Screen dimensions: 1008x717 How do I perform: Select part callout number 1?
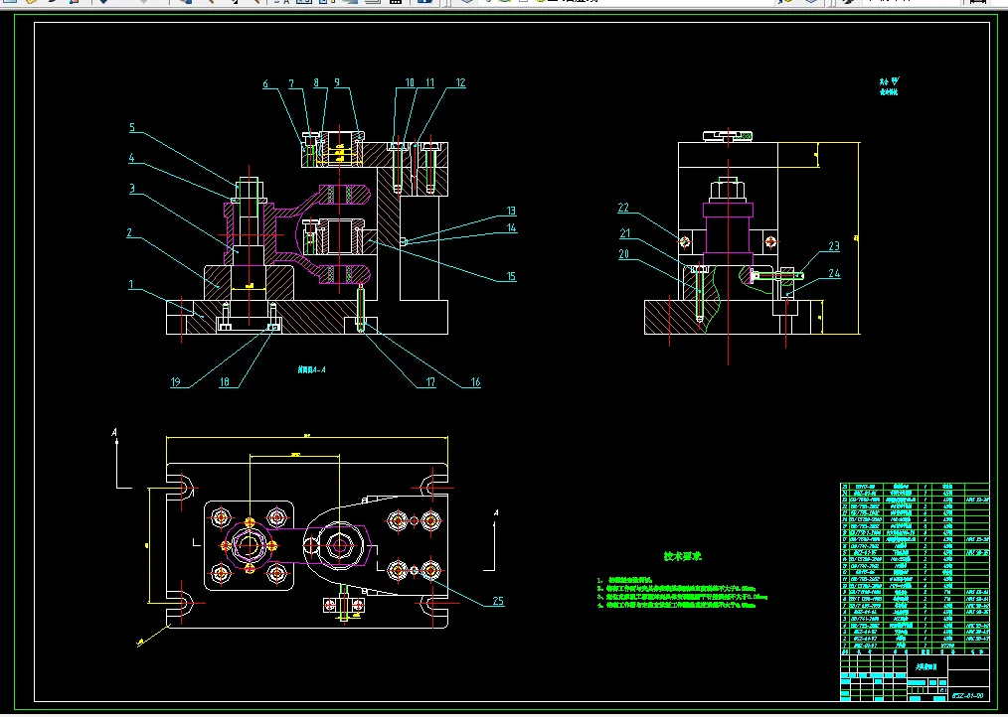point(132,285)
